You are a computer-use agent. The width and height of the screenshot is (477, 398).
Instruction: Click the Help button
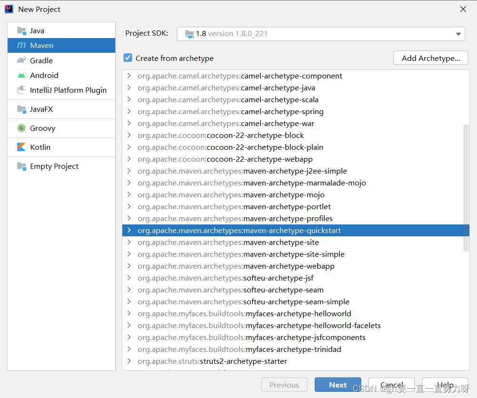pos(445,385)
